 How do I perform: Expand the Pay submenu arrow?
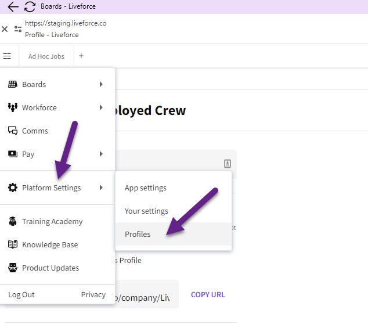(101, 154)
